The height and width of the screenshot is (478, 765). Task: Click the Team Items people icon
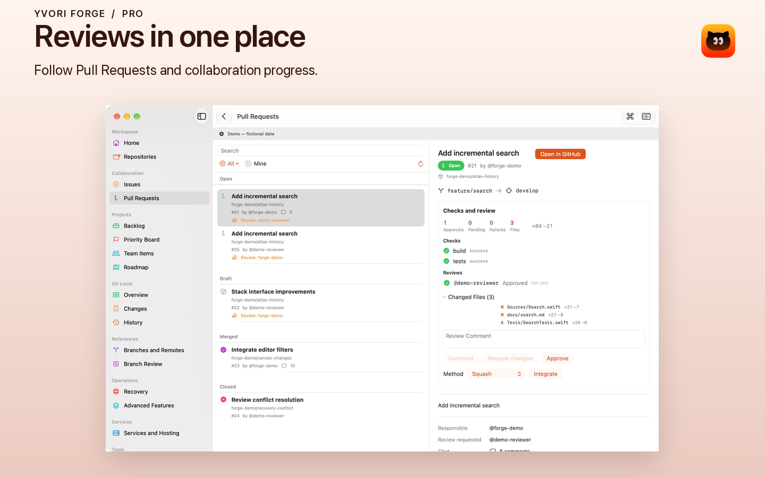point(116,253)
